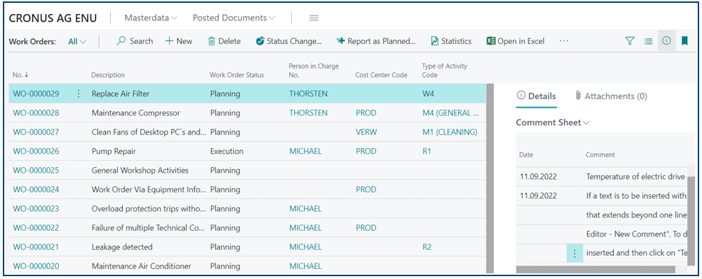Screen dimensions: 702x279
Task: Click MICHAEL in Leakage detected row
Action: (306, 247)
